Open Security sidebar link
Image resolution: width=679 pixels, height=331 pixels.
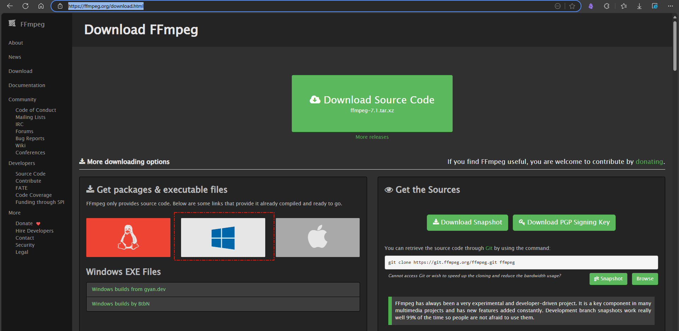[25, 245]
